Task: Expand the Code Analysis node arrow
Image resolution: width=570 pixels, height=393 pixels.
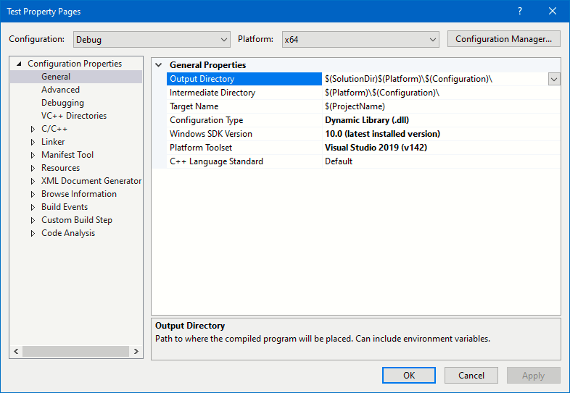Action: pos(33,233)
